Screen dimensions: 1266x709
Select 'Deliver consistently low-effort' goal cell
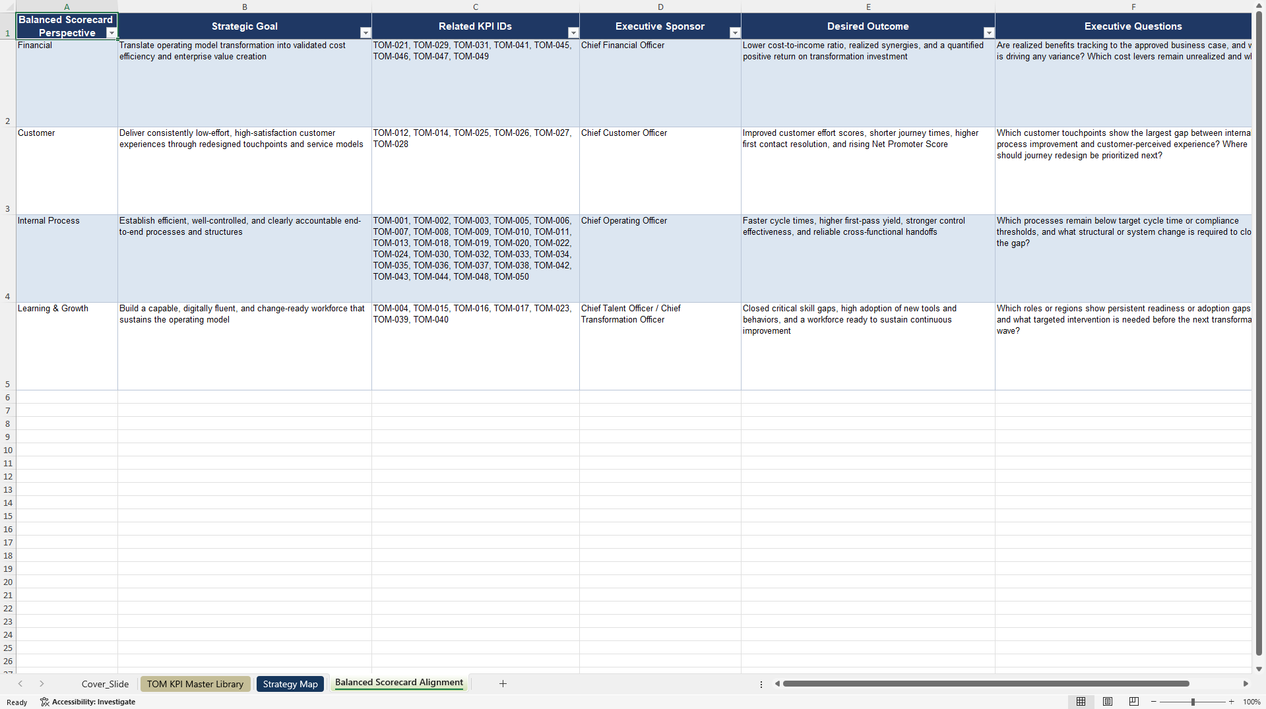pyautogui.click(x=245, y=171)
